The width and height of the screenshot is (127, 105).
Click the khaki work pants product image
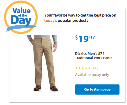(x=42, y=63)
